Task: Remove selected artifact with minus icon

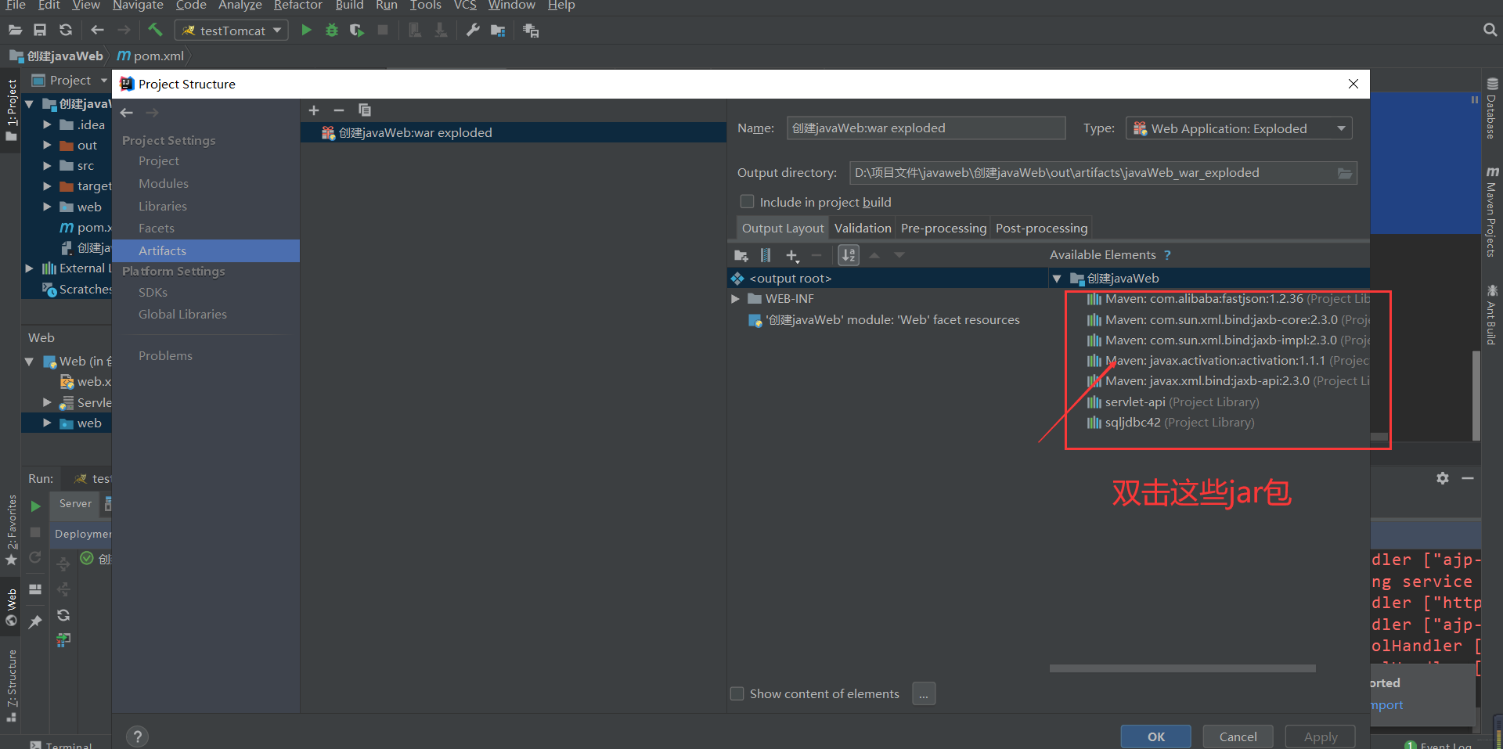Action: click(339, 110)
